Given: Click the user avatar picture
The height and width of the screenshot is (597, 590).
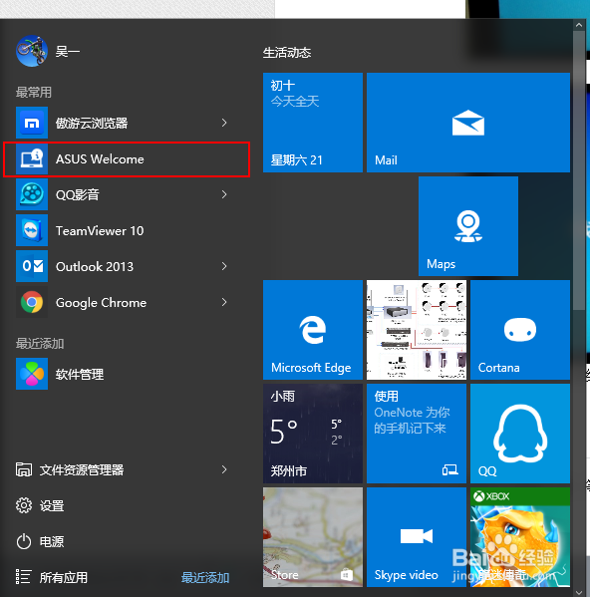Looking at the screenshot, I should coord(32,51).
